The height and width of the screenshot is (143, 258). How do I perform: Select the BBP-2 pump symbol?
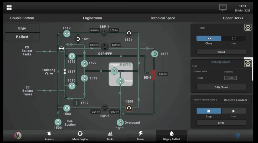tap(105, 108)
